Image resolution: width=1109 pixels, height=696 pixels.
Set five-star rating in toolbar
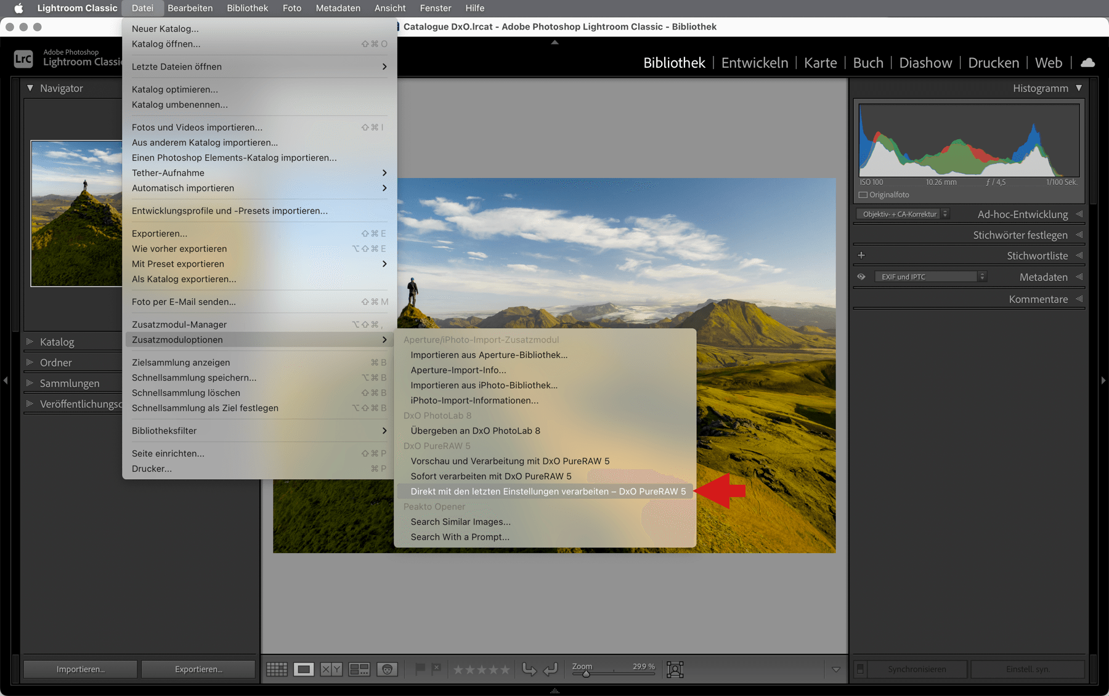click(505, 670)
